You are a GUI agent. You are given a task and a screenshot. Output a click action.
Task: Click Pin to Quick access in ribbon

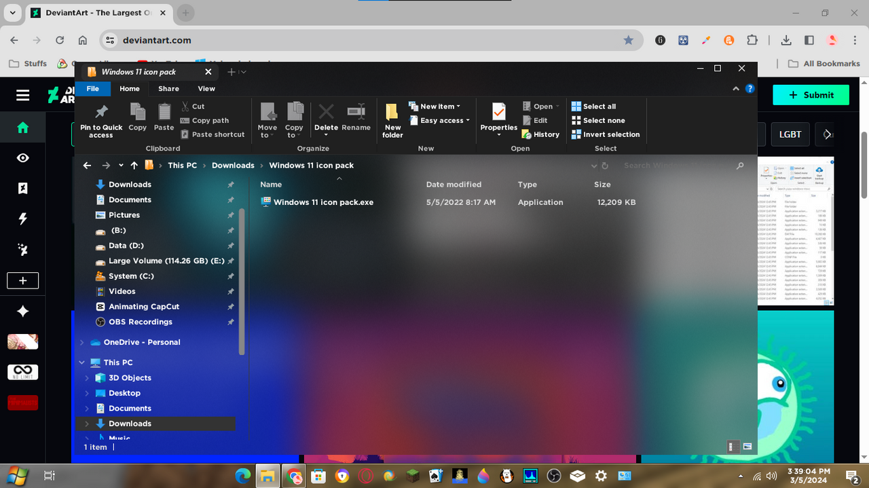[101, 121]
